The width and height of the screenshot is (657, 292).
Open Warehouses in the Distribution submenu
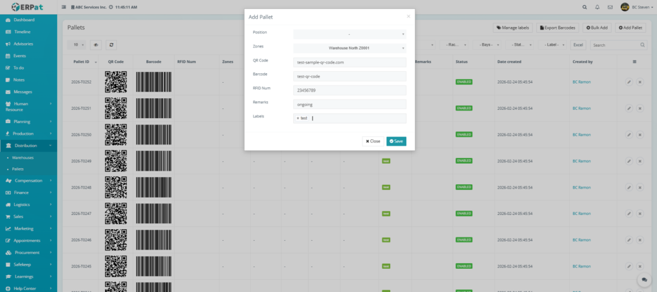coord(23,157)
